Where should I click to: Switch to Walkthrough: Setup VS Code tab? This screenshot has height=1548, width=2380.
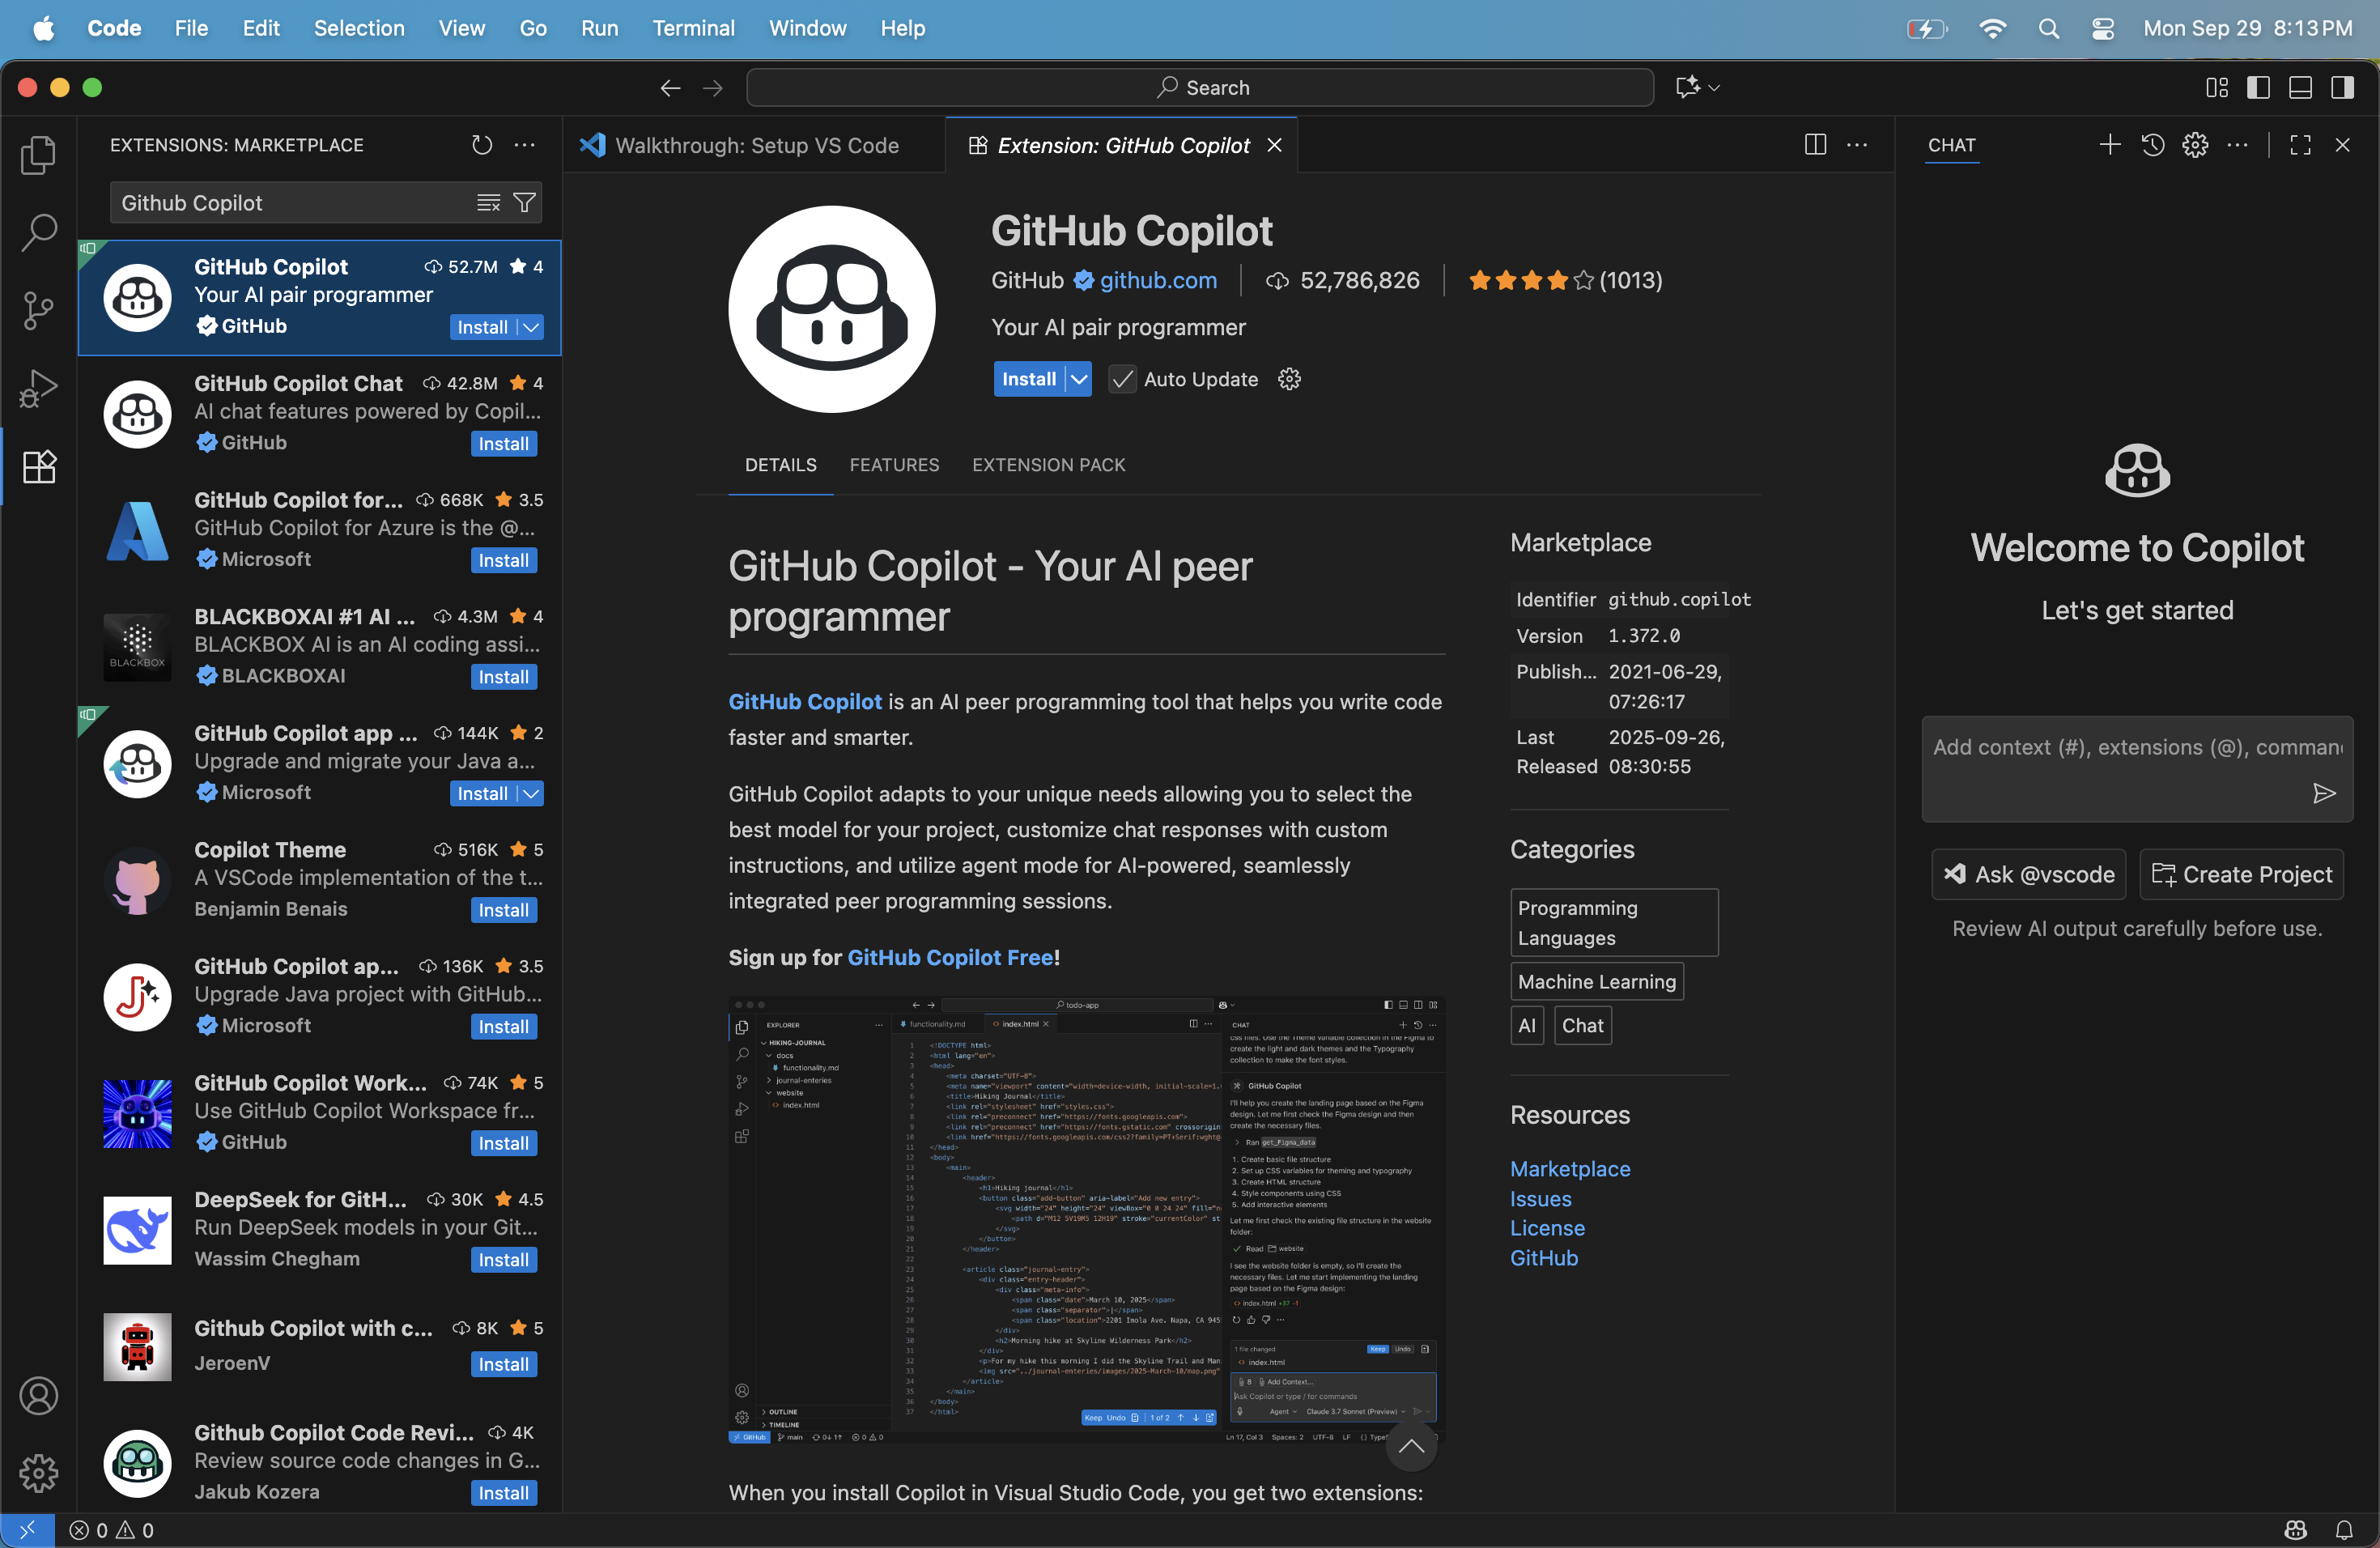pyautogui.click(x=754, y=145)
